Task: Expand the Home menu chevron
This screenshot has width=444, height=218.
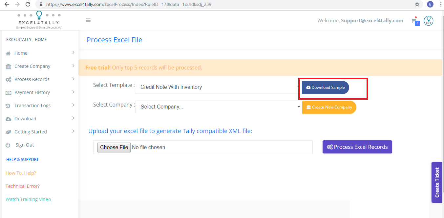Action: (x=73, y=52)
